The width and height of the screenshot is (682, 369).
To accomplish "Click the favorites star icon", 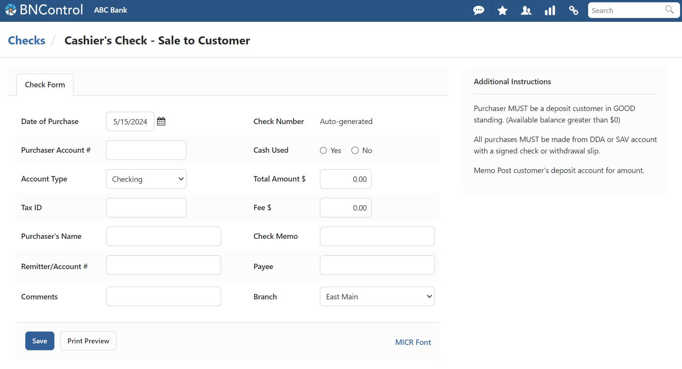I will [x=502, y=10].
